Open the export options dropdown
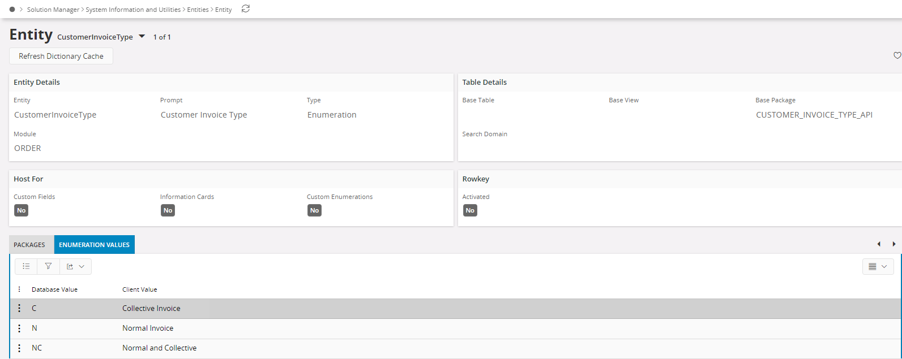This screenshot has height=359, width=902. 75,266
